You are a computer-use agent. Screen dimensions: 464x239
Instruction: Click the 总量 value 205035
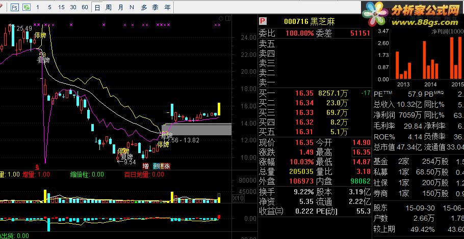pos(301,171)
